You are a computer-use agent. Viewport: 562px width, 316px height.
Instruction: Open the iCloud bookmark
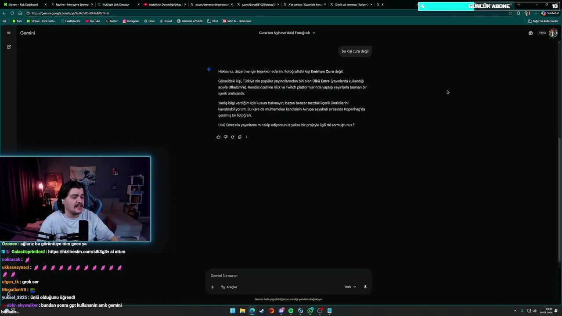click(x=166, y=21)
